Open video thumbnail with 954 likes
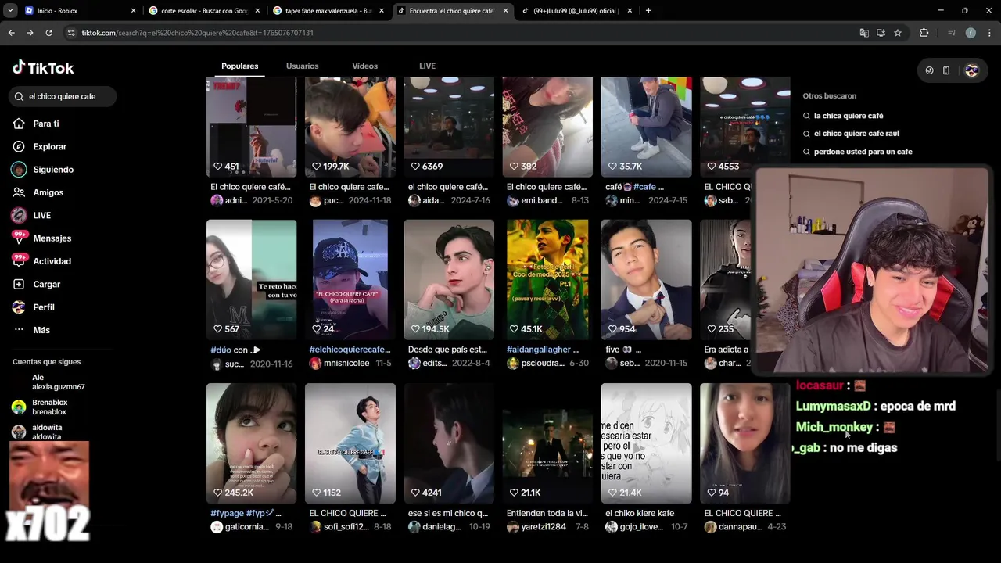The image size is (1001, 563). [646, 280]
